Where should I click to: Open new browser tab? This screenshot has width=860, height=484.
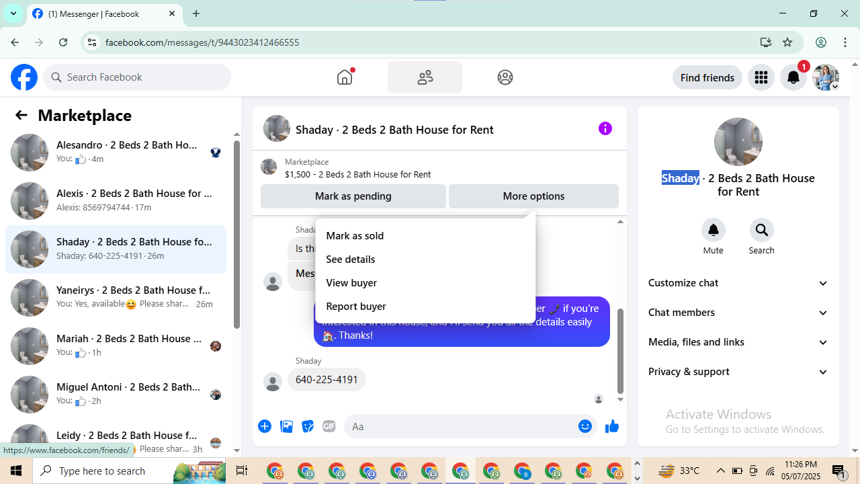coord(196,13)
